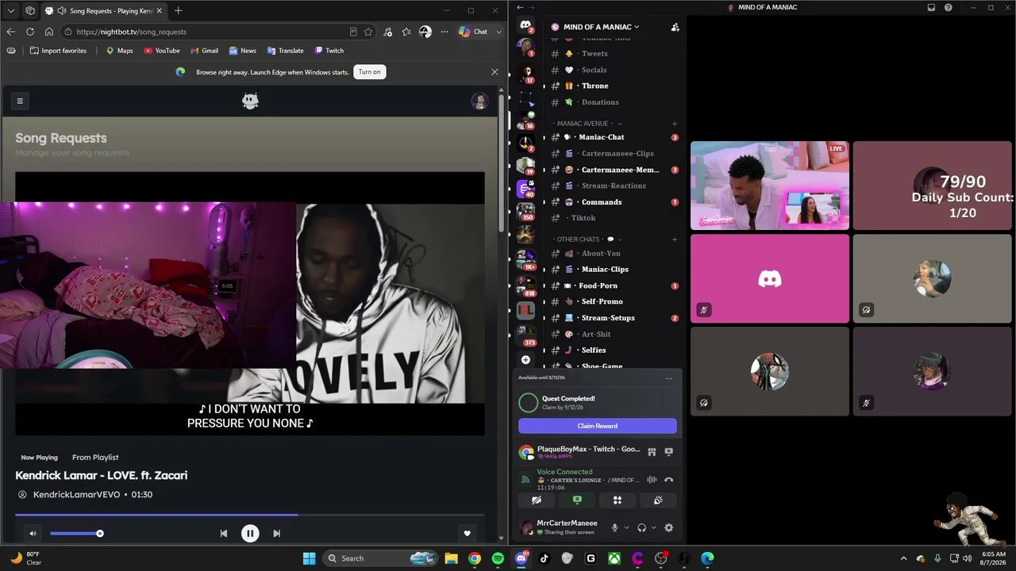1016x571 pixels.
Task: Open the Nightbot user avatar menu
Action: (x=479, y=101)
